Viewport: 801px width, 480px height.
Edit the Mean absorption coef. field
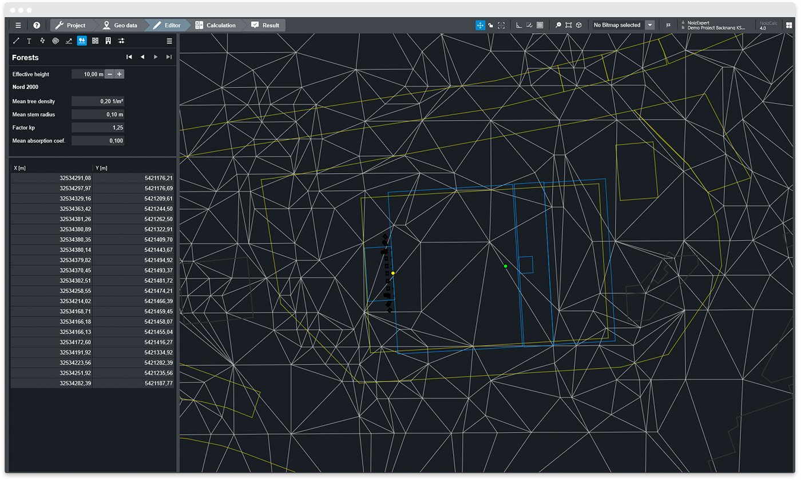coord(98,141)
